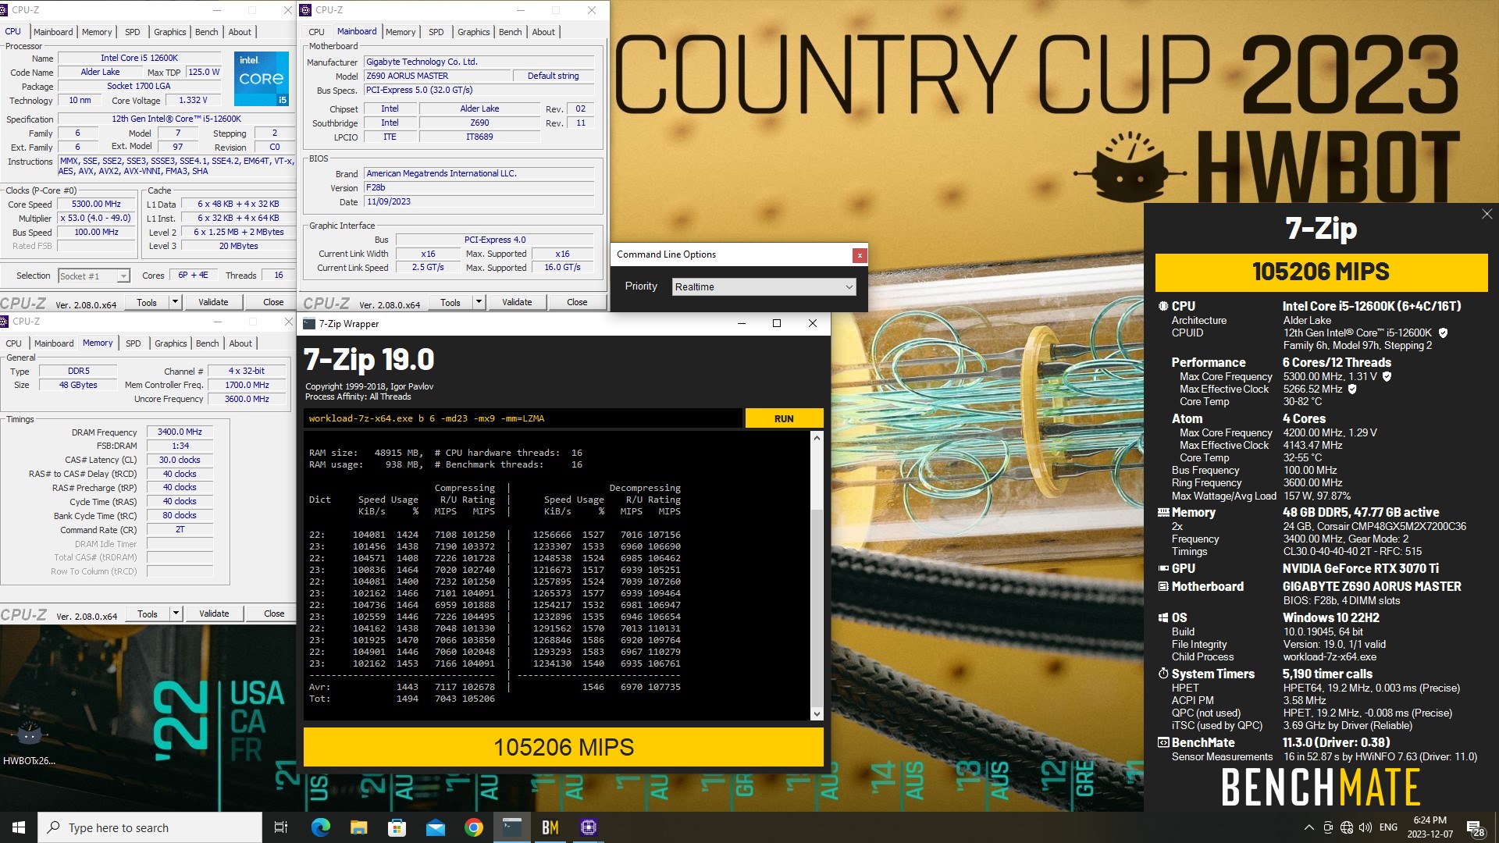Click the 7-Zip output scroll down arrow

(817, 713)
